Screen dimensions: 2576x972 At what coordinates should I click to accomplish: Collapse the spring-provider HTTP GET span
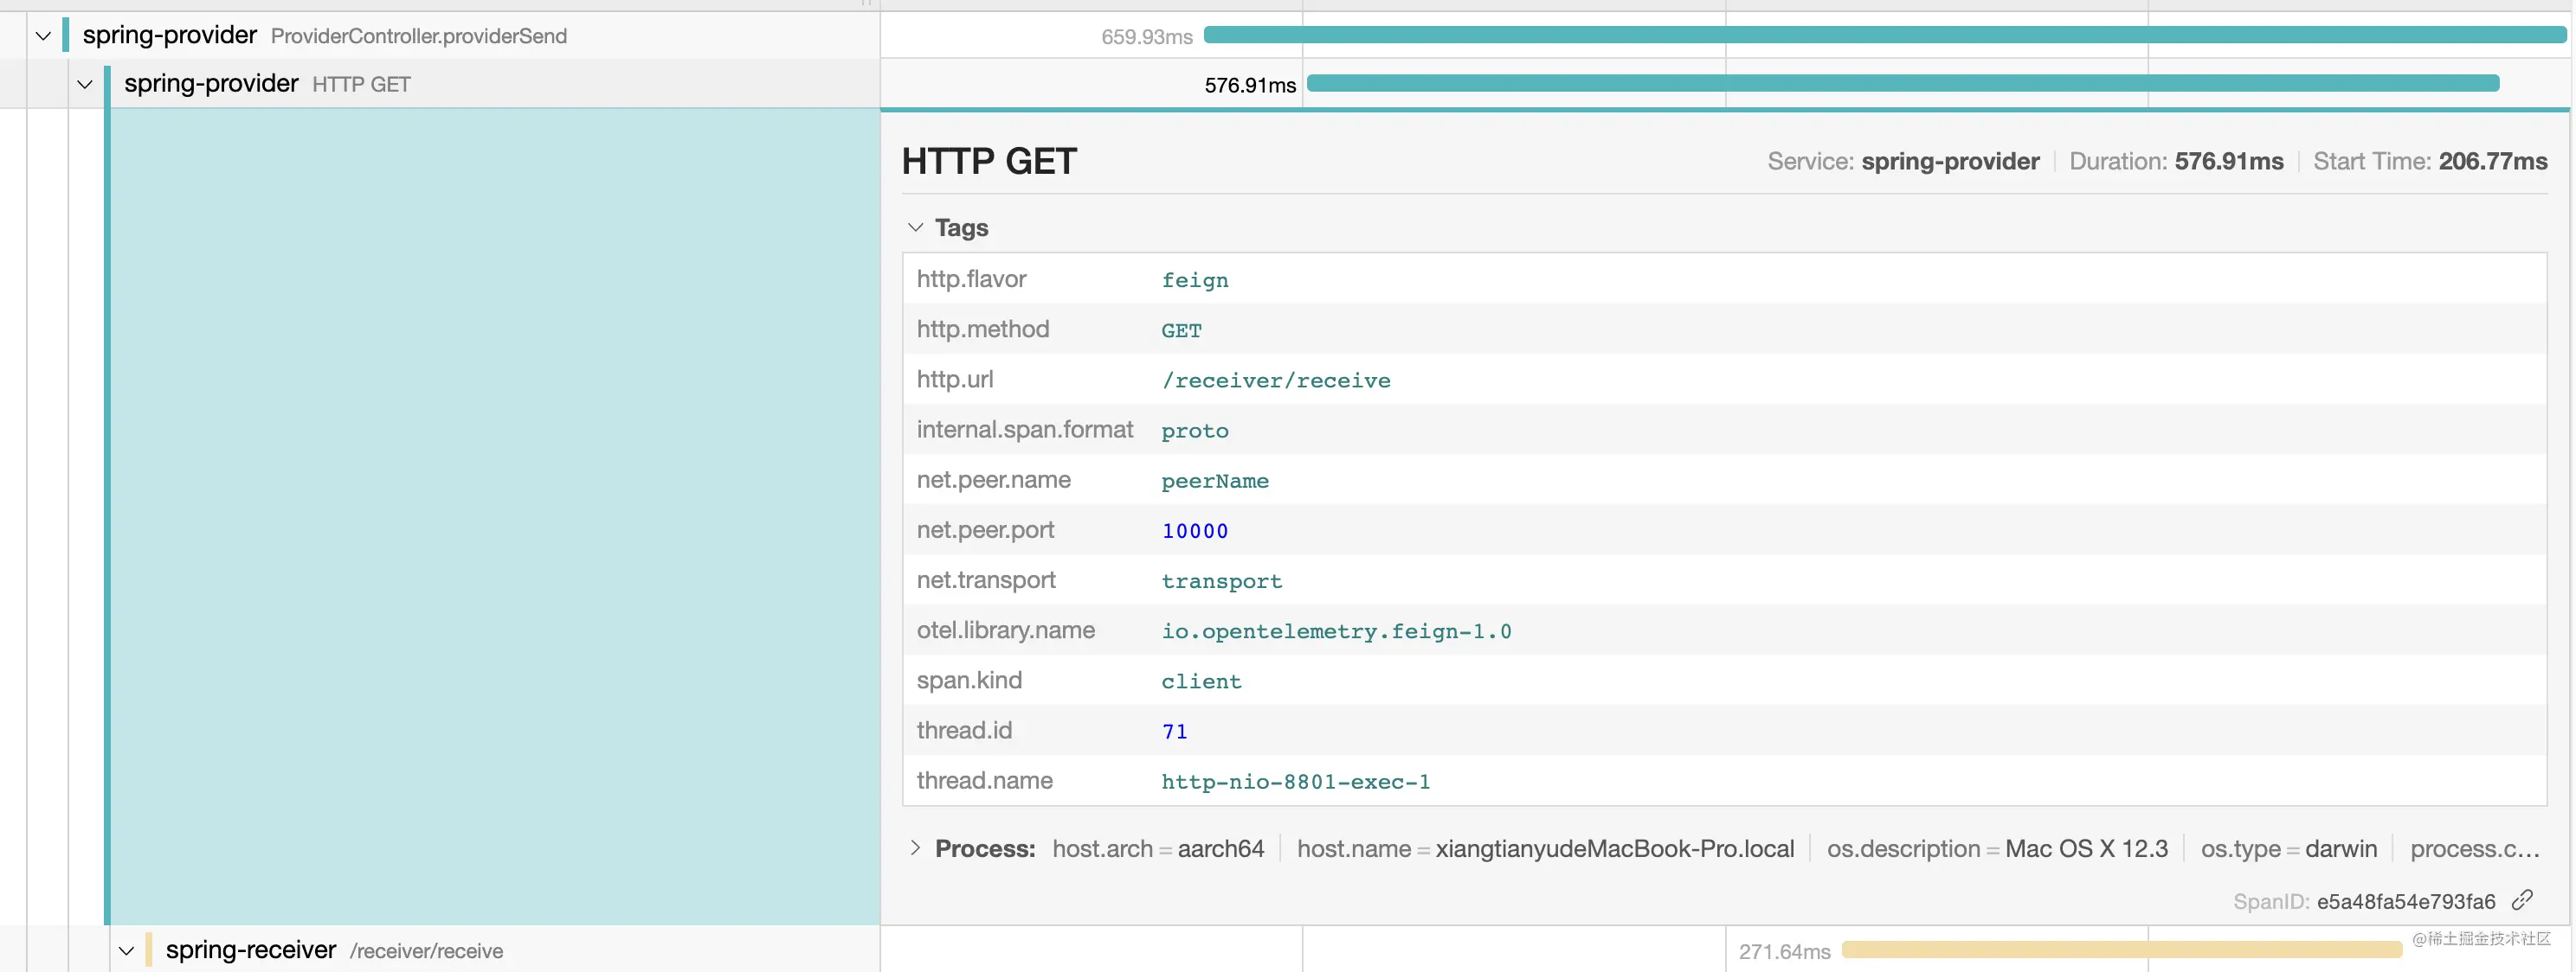click(85, 84)
